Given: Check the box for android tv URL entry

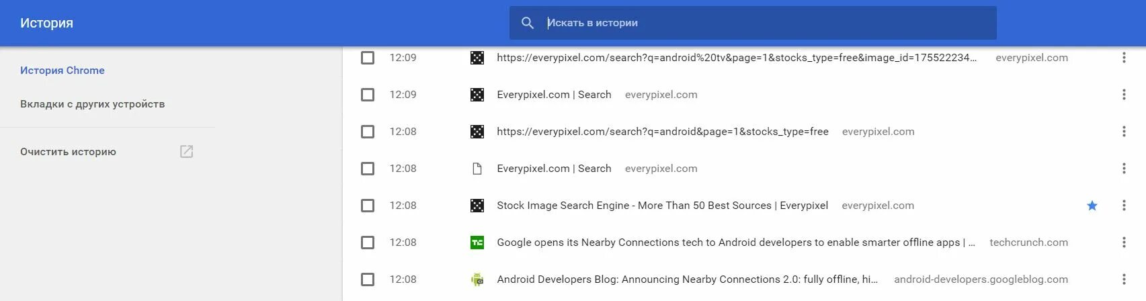Looking at the screenshot, I should pyautogui.click(x=368, y=58).
